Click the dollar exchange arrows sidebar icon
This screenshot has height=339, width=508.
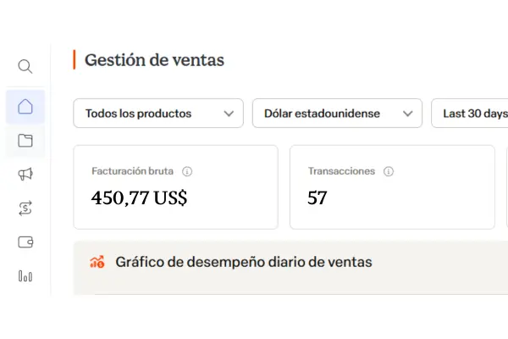25,208
